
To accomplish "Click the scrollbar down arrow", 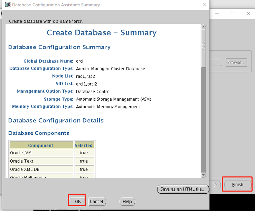I will coord(203,175).
